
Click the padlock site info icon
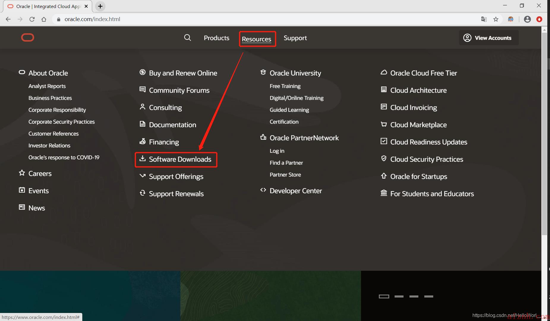point(59,19)
